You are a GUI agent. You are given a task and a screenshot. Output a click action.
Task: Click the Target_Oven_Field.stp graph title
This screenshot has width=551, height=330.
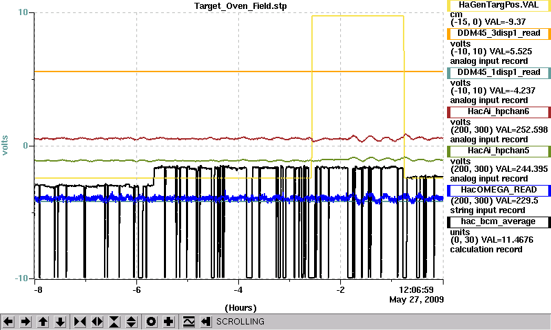tap(240, 6)
